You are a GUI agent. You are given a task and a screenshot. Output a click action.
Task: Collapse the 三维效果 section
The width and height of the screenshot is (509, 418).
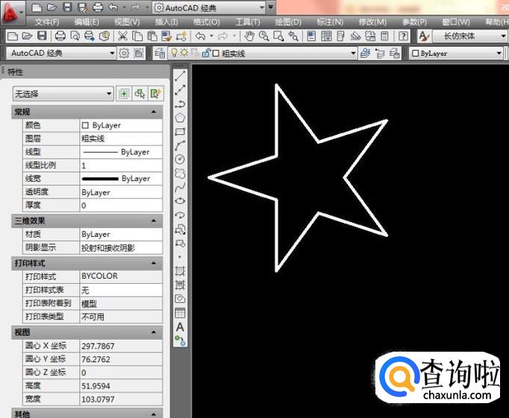tap(154, 221)
